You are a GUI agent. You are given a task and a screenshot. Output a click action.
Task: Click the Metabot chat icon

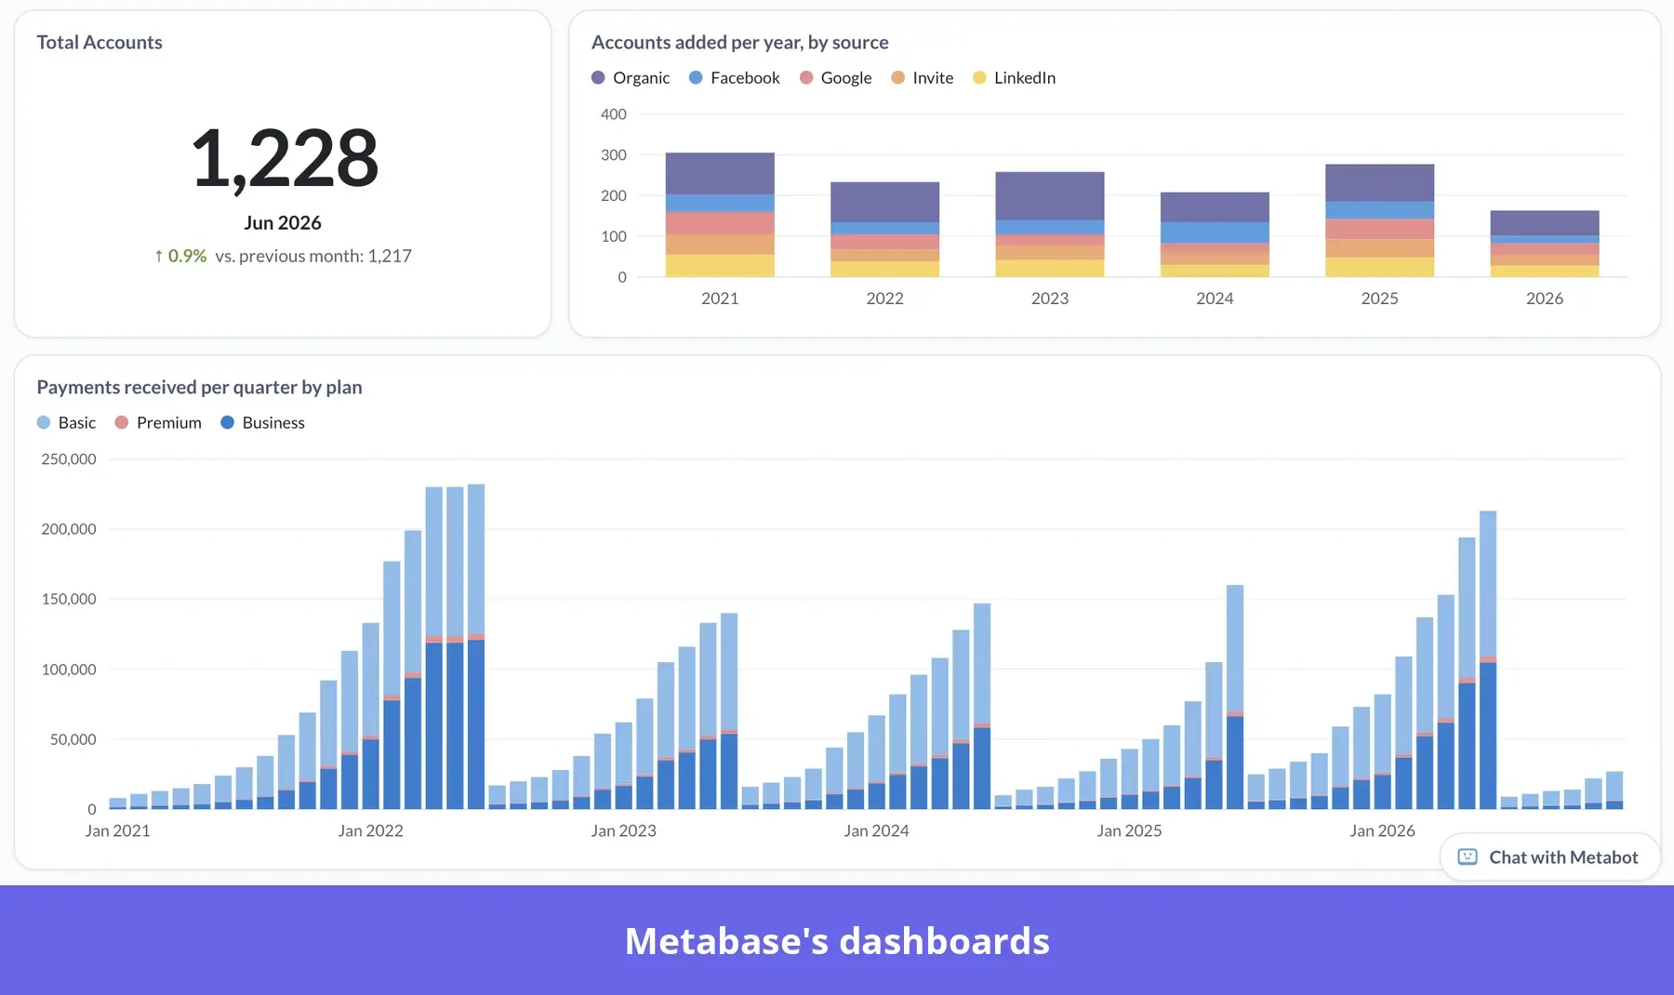coord(1468,856)
